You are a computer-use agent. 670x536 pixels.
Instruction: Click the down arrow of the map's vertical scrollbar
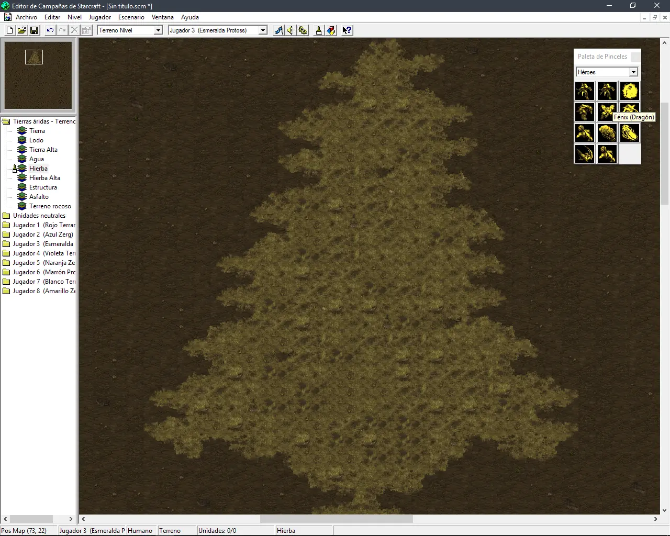tap(665, 510)
